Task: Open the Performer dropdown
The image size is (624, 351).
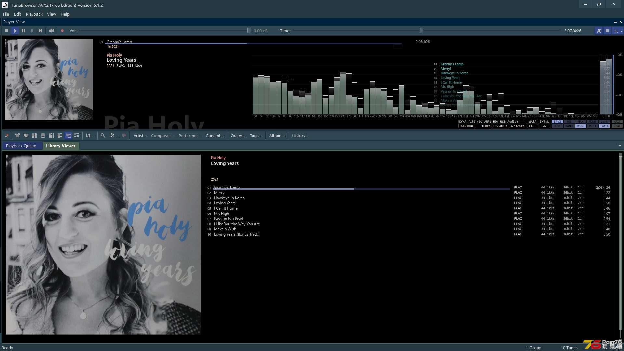Action: click(190, 136)
